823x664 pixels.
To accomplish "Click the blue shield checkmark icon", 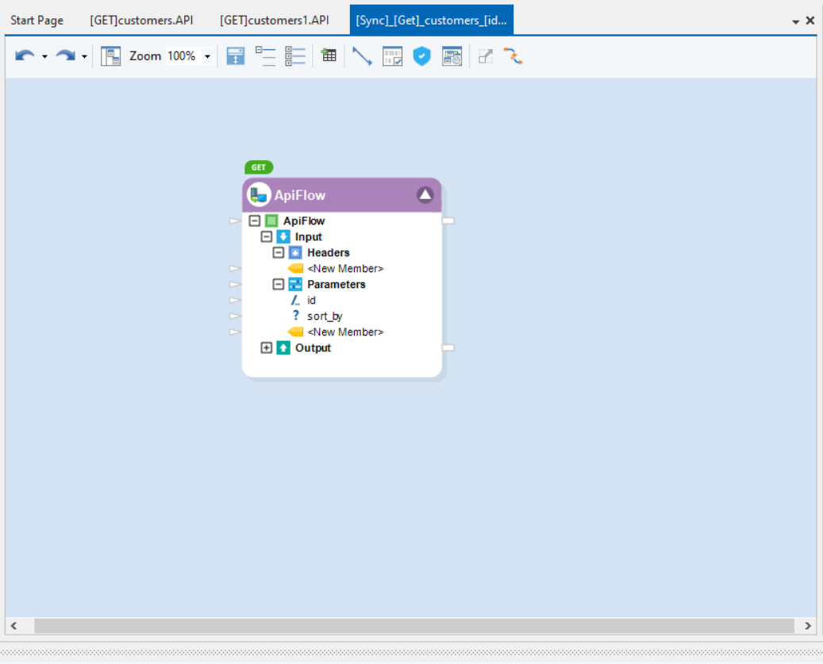I will [421, 56].
